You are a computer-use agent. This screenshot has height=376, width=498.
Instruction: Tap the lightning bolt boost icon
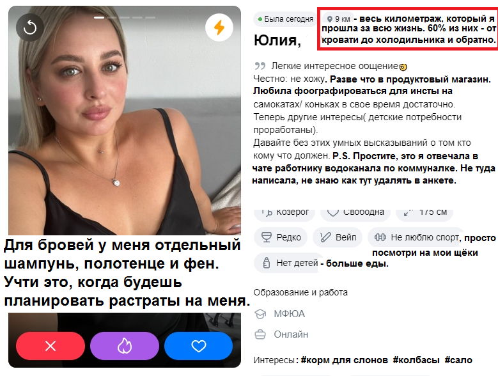[x=219, y=27]
